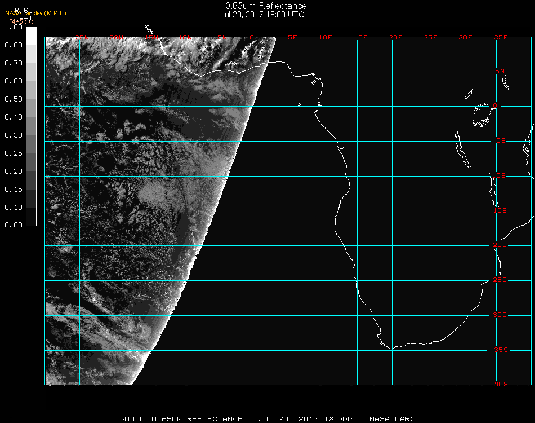
Task: Click the 40S latitude label
Action: pyautogui.click(x=501, y=385)
